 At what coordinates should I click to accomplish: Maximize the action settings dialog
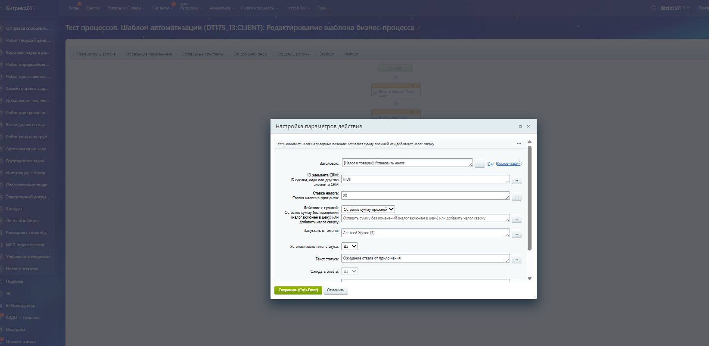(520, 127)
